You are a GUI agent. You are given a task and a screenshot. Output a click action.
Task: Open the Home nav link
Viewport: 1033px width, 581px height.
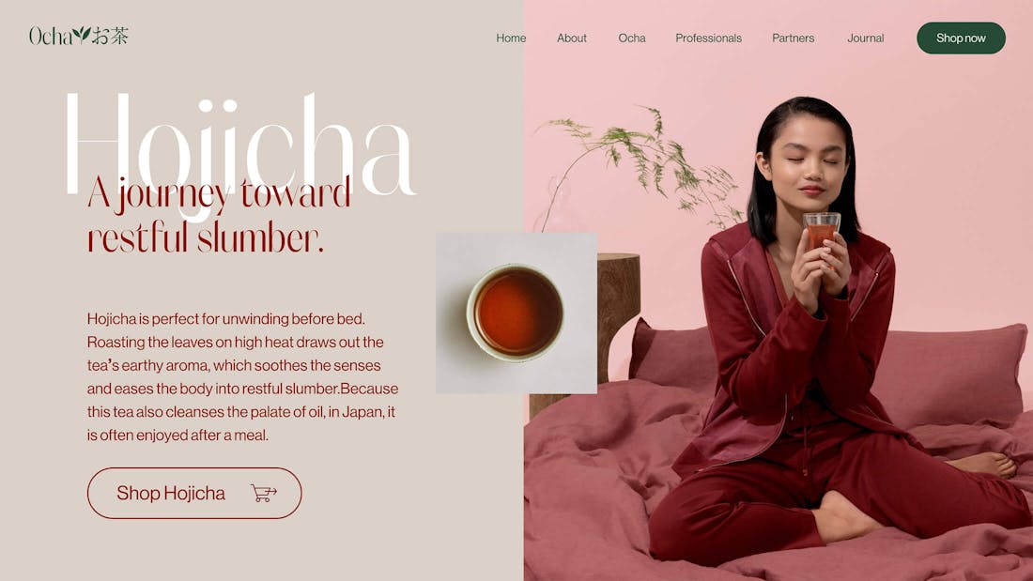tap(511, 38)
